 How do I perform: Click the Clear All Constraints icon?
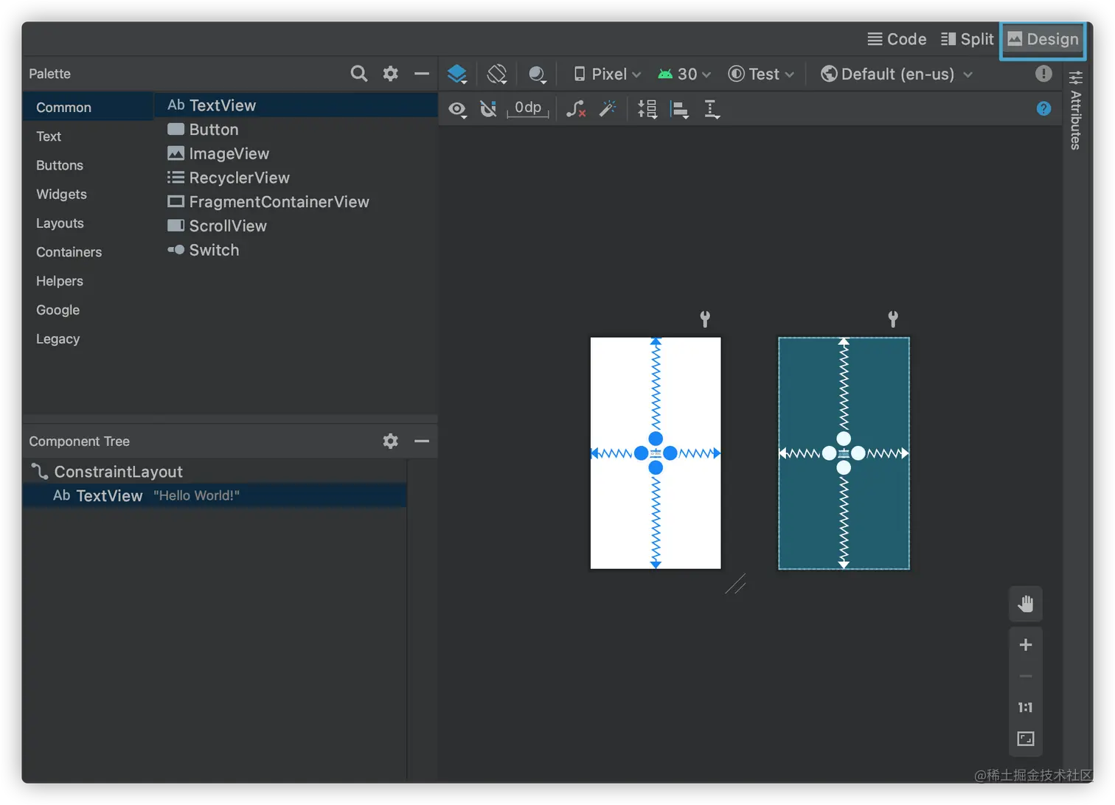pos(576,110)
